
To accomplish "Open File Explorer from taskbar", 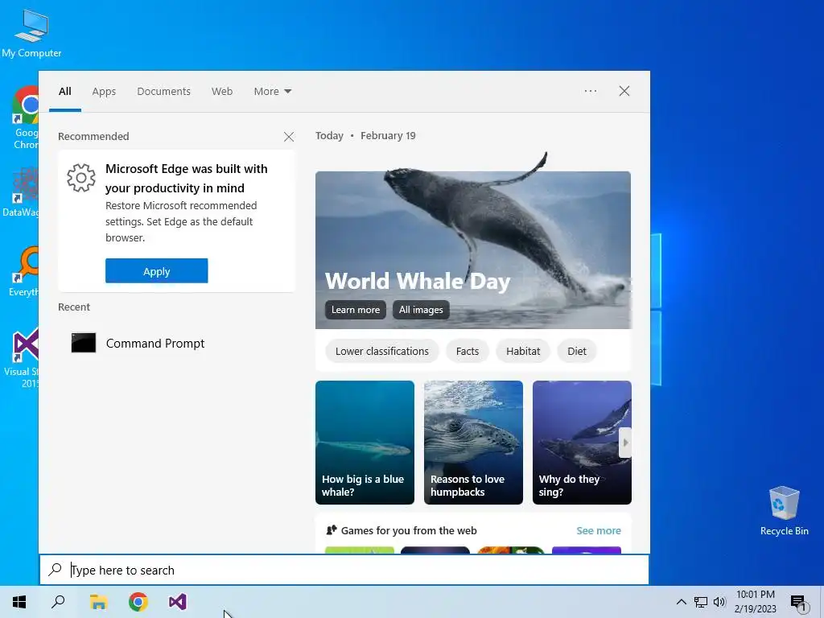I will [98, 602].
